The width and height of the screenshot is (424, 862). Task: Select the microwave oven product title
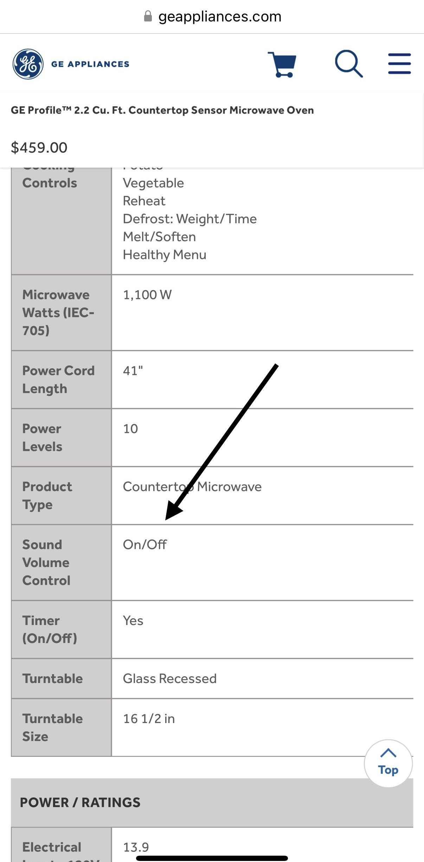pos(162,110)
